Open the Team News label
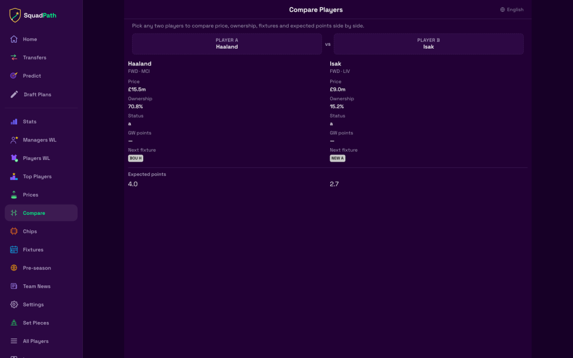573x358 pixels. click(37, 286)
